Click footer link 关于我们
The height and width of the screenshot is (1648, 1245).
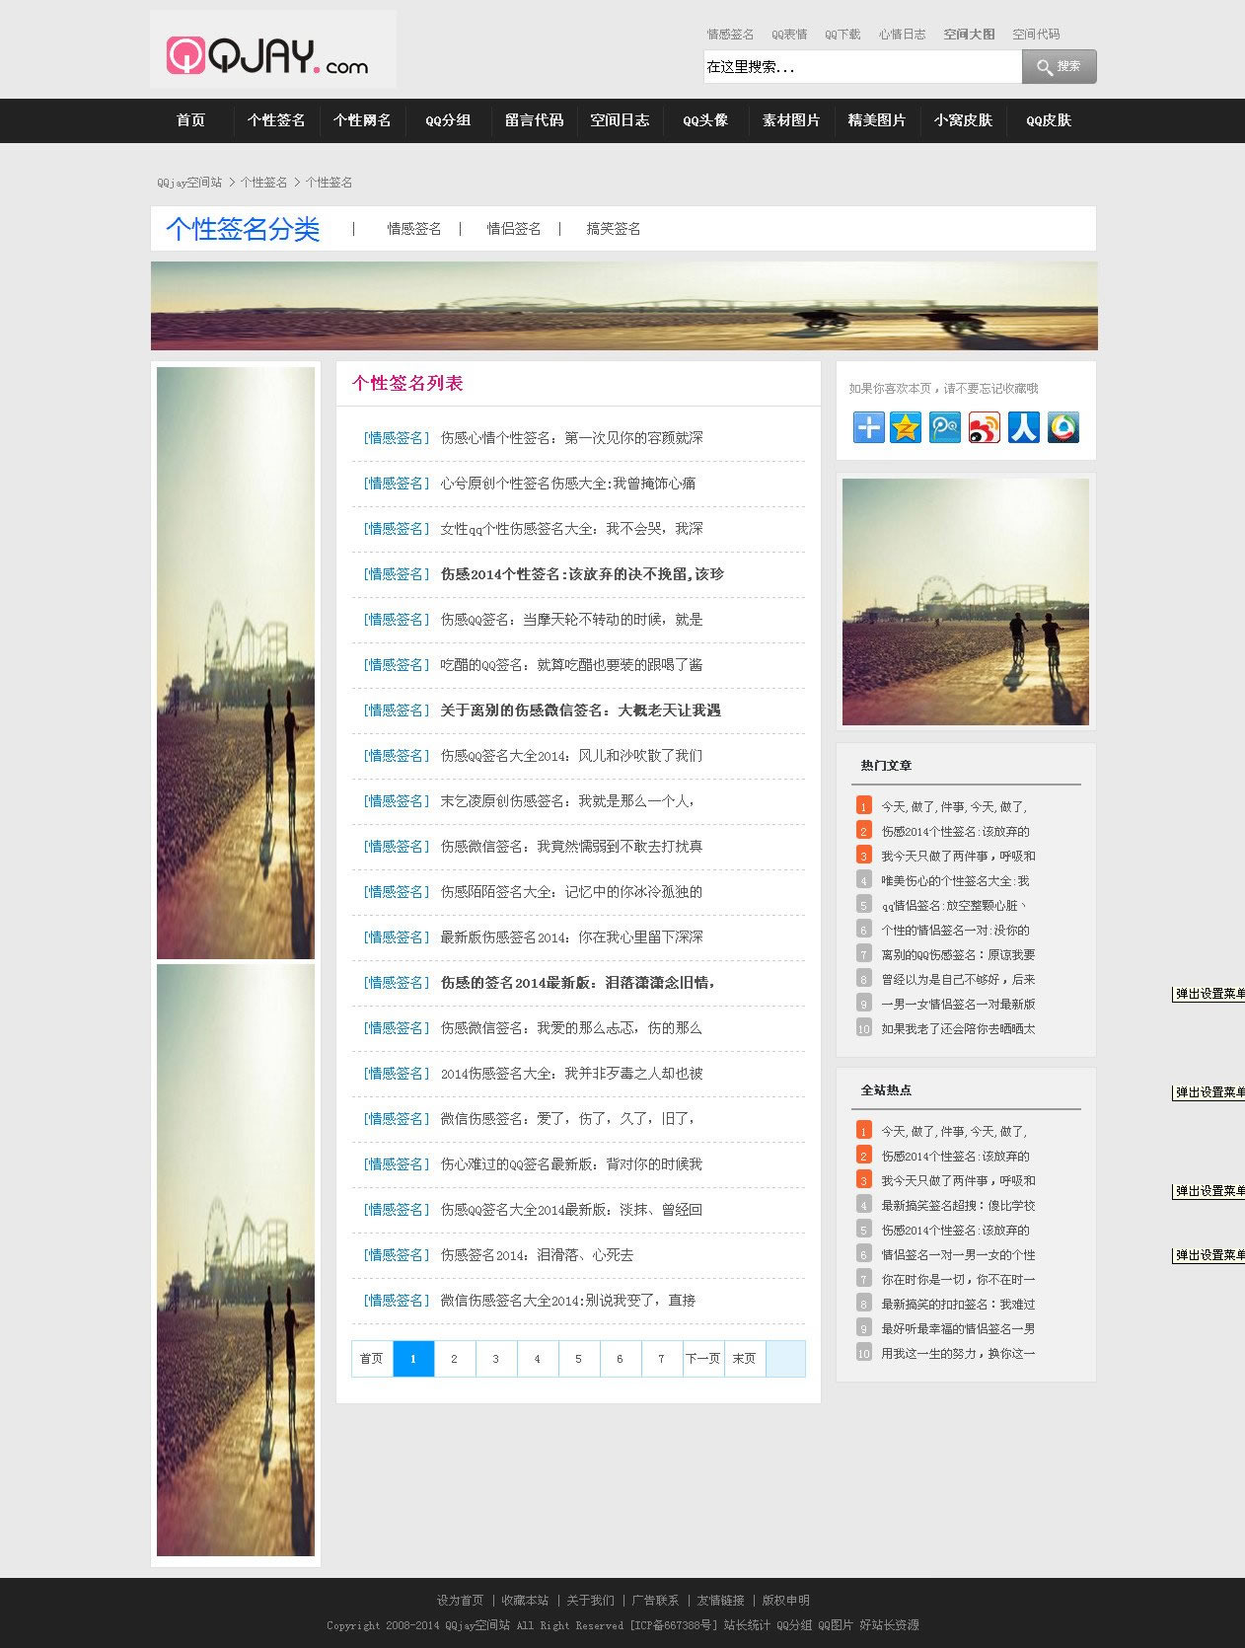pyautogui.click(x=590, y=1601)
